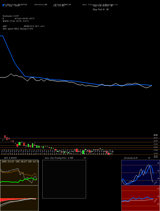Click the RSI 14/5 values line
Screen dimensions: 160x211
19,19
